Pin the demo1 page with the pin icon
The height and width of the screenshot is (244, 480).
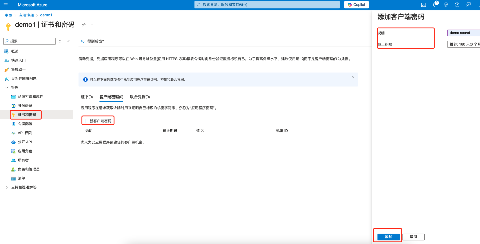tap(84, 25)
